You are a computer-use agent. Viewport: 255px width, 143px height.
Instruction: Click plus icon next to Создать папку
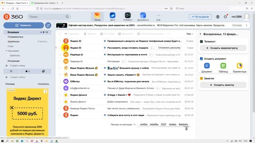coord(6,66)
